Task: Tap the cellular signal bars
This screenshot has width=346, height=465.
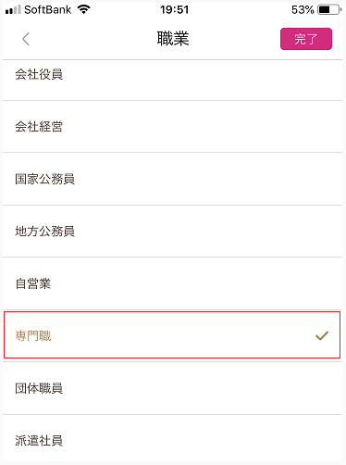Action: pos(13,10)
